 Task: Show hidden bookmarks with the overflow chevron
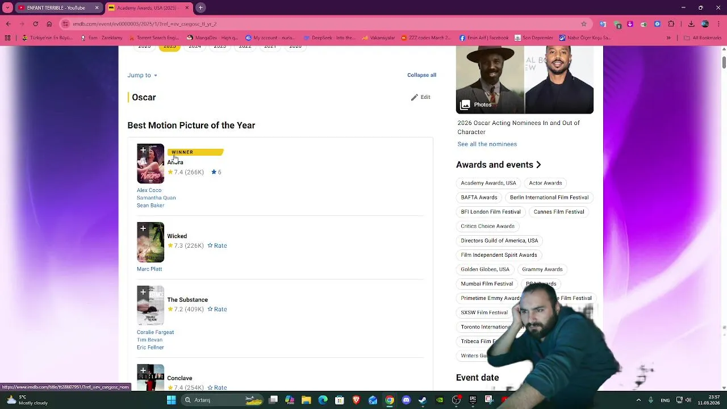pyautogui.click(x=668, y=38)
